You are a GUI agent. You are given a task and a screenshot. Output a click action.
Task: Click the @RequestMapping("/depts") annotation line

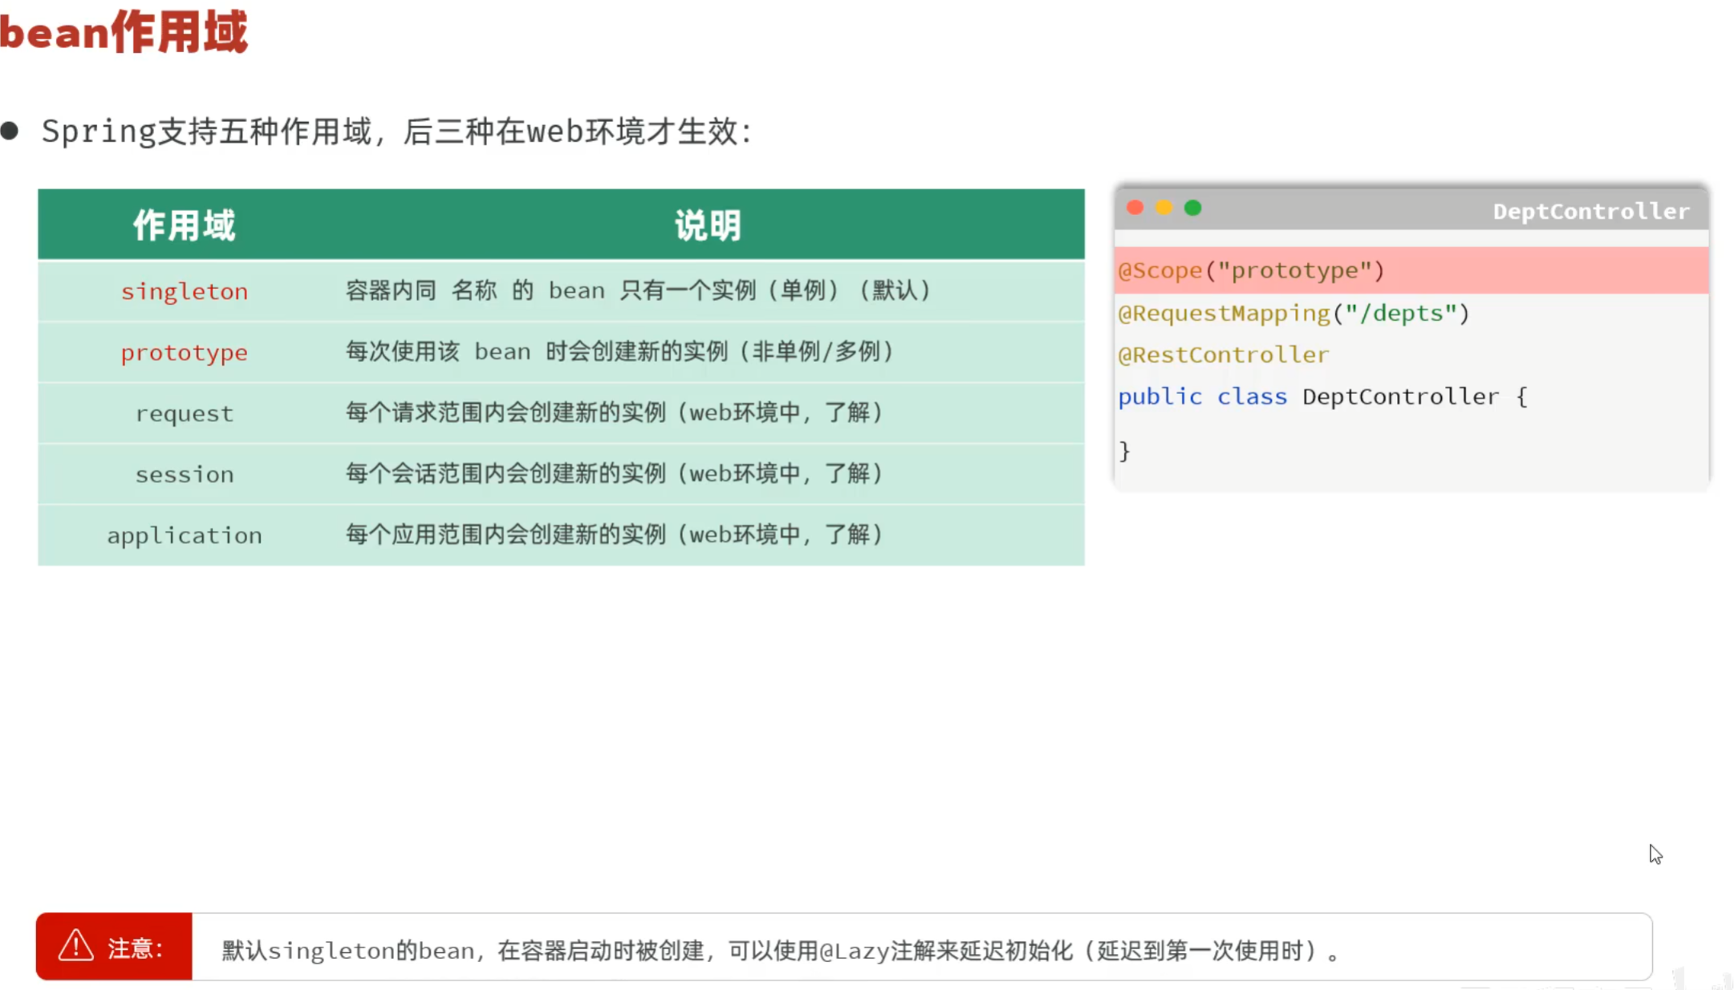1293,313
